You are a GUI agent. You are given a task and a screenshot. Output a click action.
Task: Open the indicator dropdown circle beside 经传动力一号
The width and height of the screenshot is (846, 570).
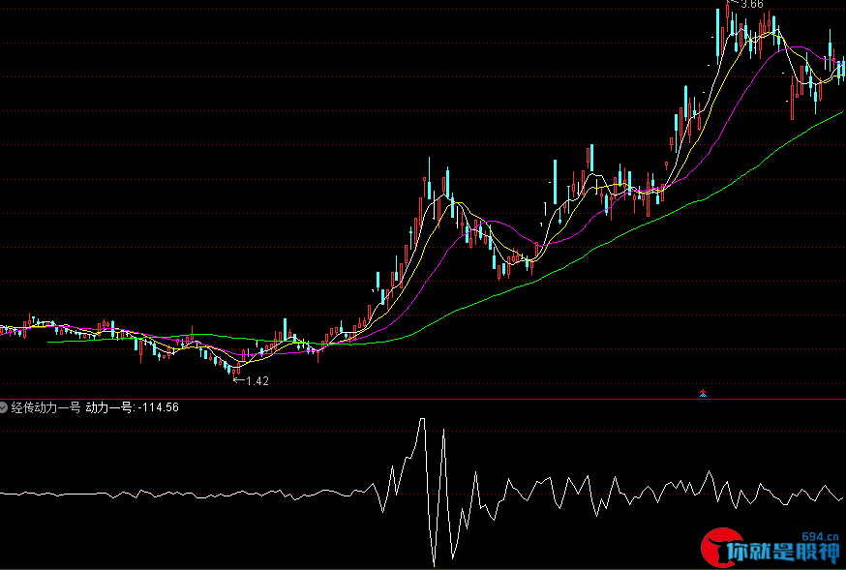pyautogui.click(x=3, y=407)
